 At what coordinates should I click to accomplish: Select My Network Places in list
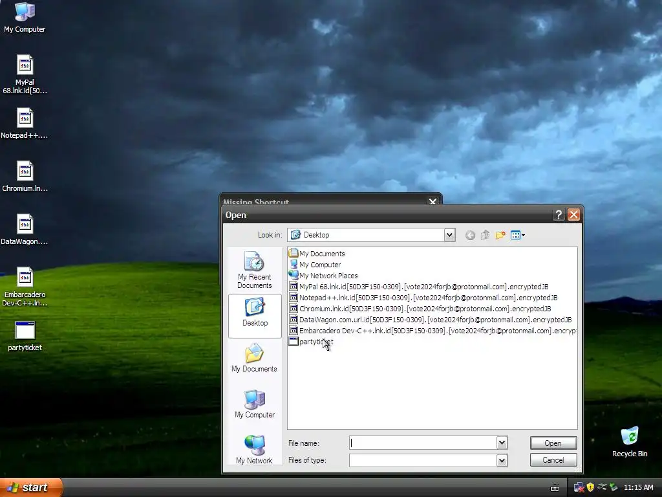(323, 276)
